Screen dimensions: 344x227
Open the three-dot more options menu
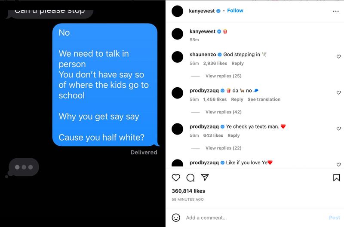(x=336, y=11)
